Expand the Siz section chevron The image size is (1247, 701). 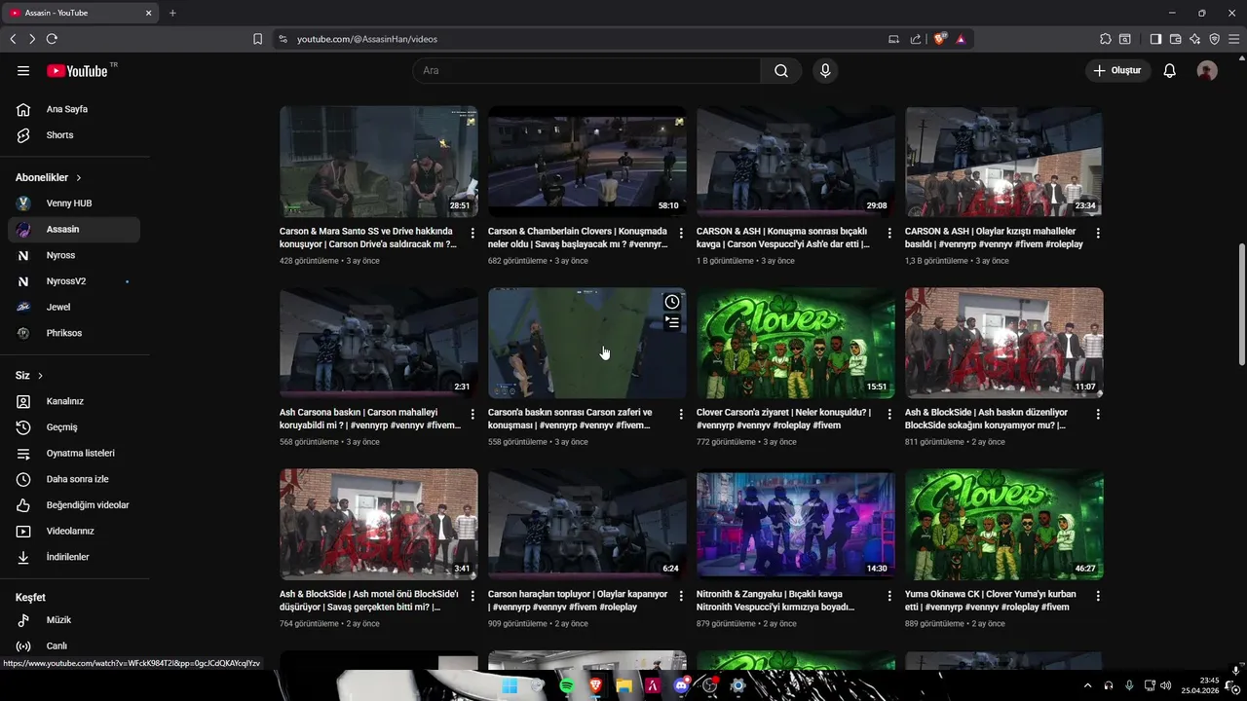[x=40, y=376]
